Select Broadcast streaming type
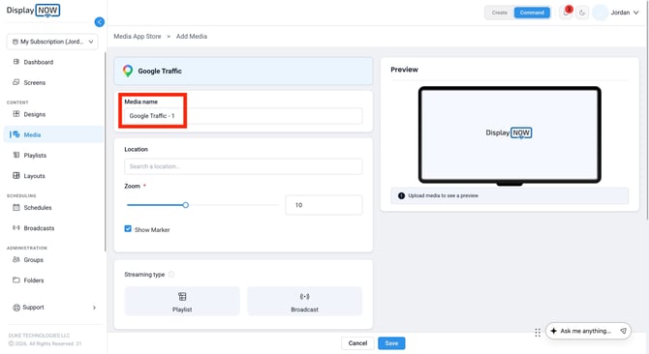 point(304,301)
